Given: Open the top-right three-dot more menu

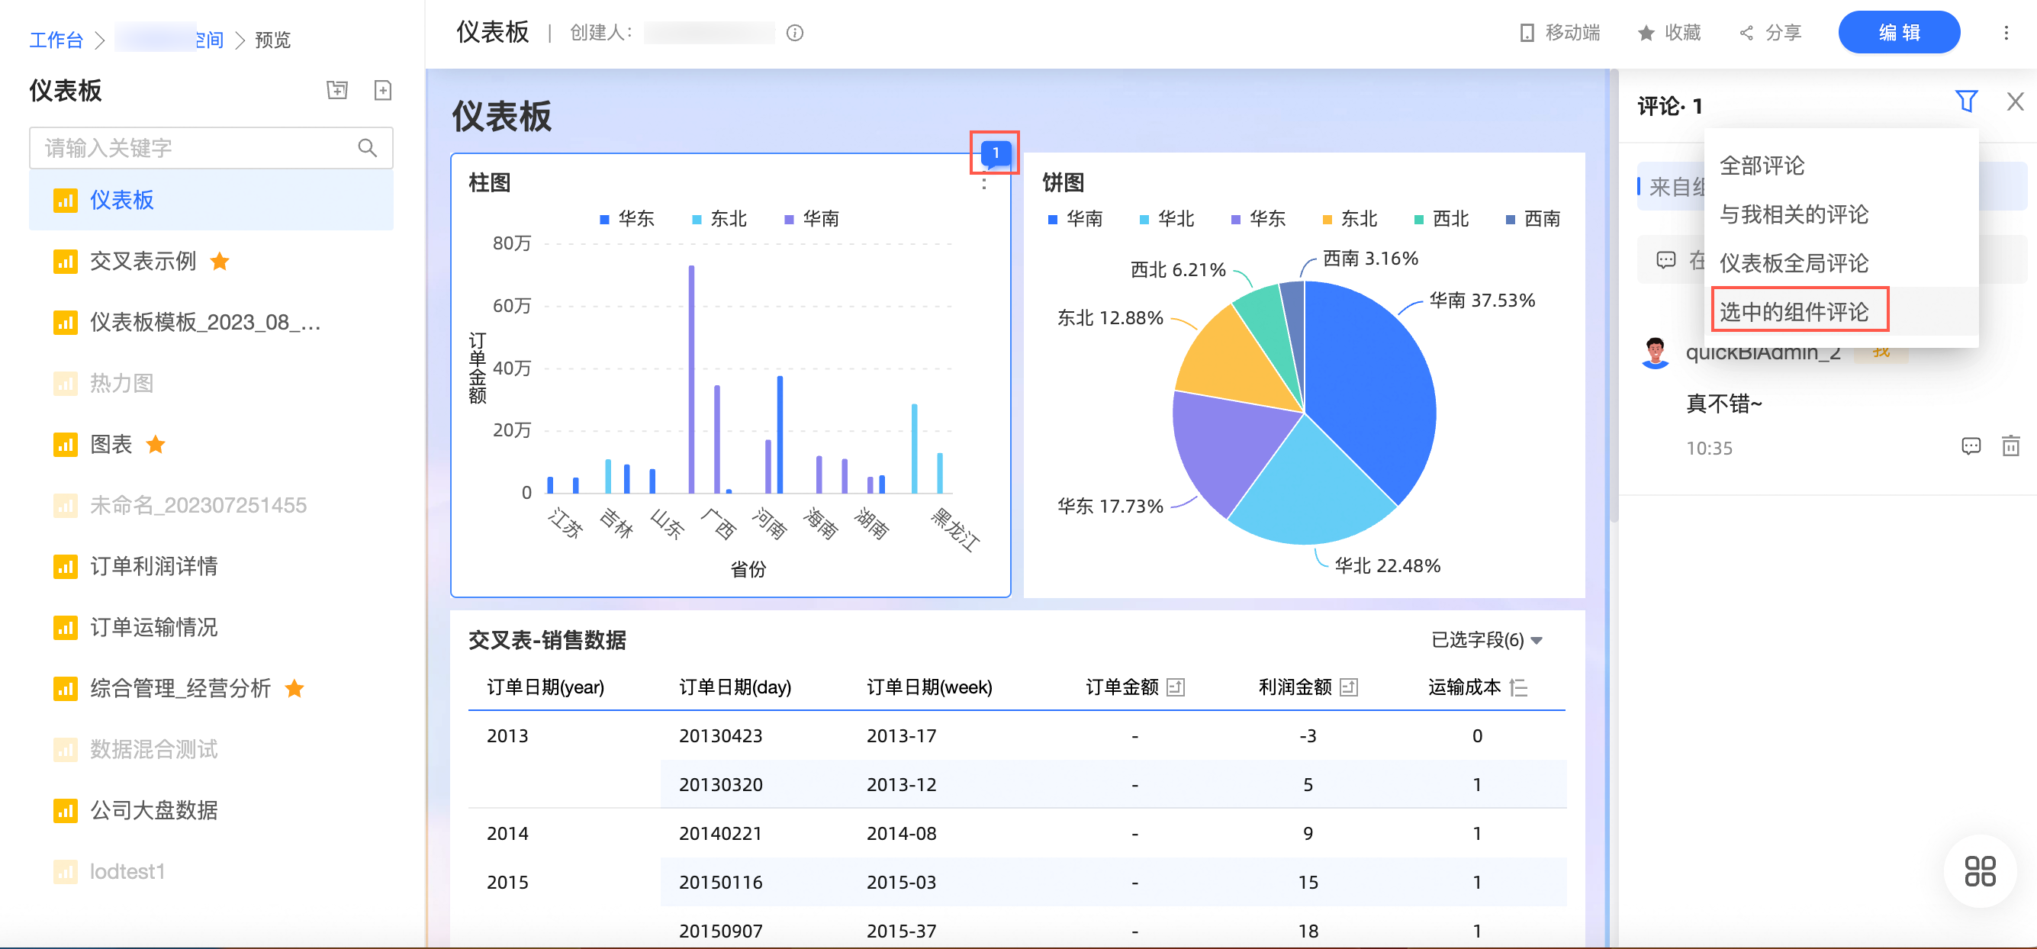Looking at the screenshot, I should pos(2006,33).
